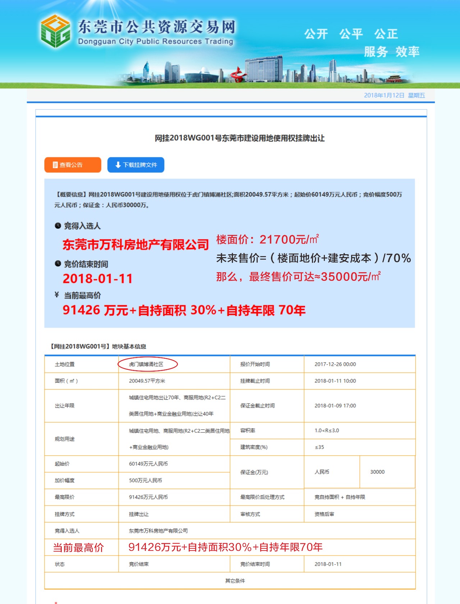Click the clock icon beside 竞价结束时间
The image size is (460, 604).
pos(57,264)
